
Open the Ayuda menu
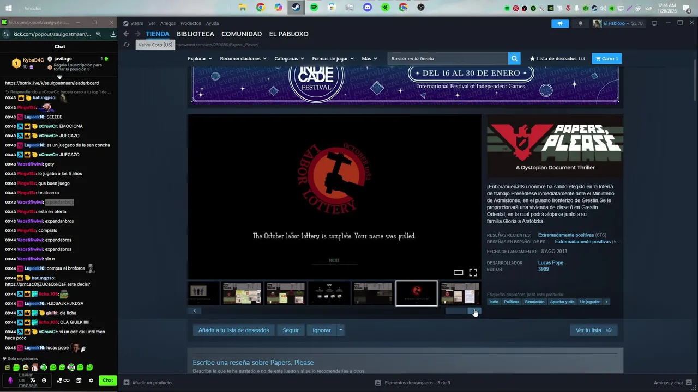coord(212,23)
